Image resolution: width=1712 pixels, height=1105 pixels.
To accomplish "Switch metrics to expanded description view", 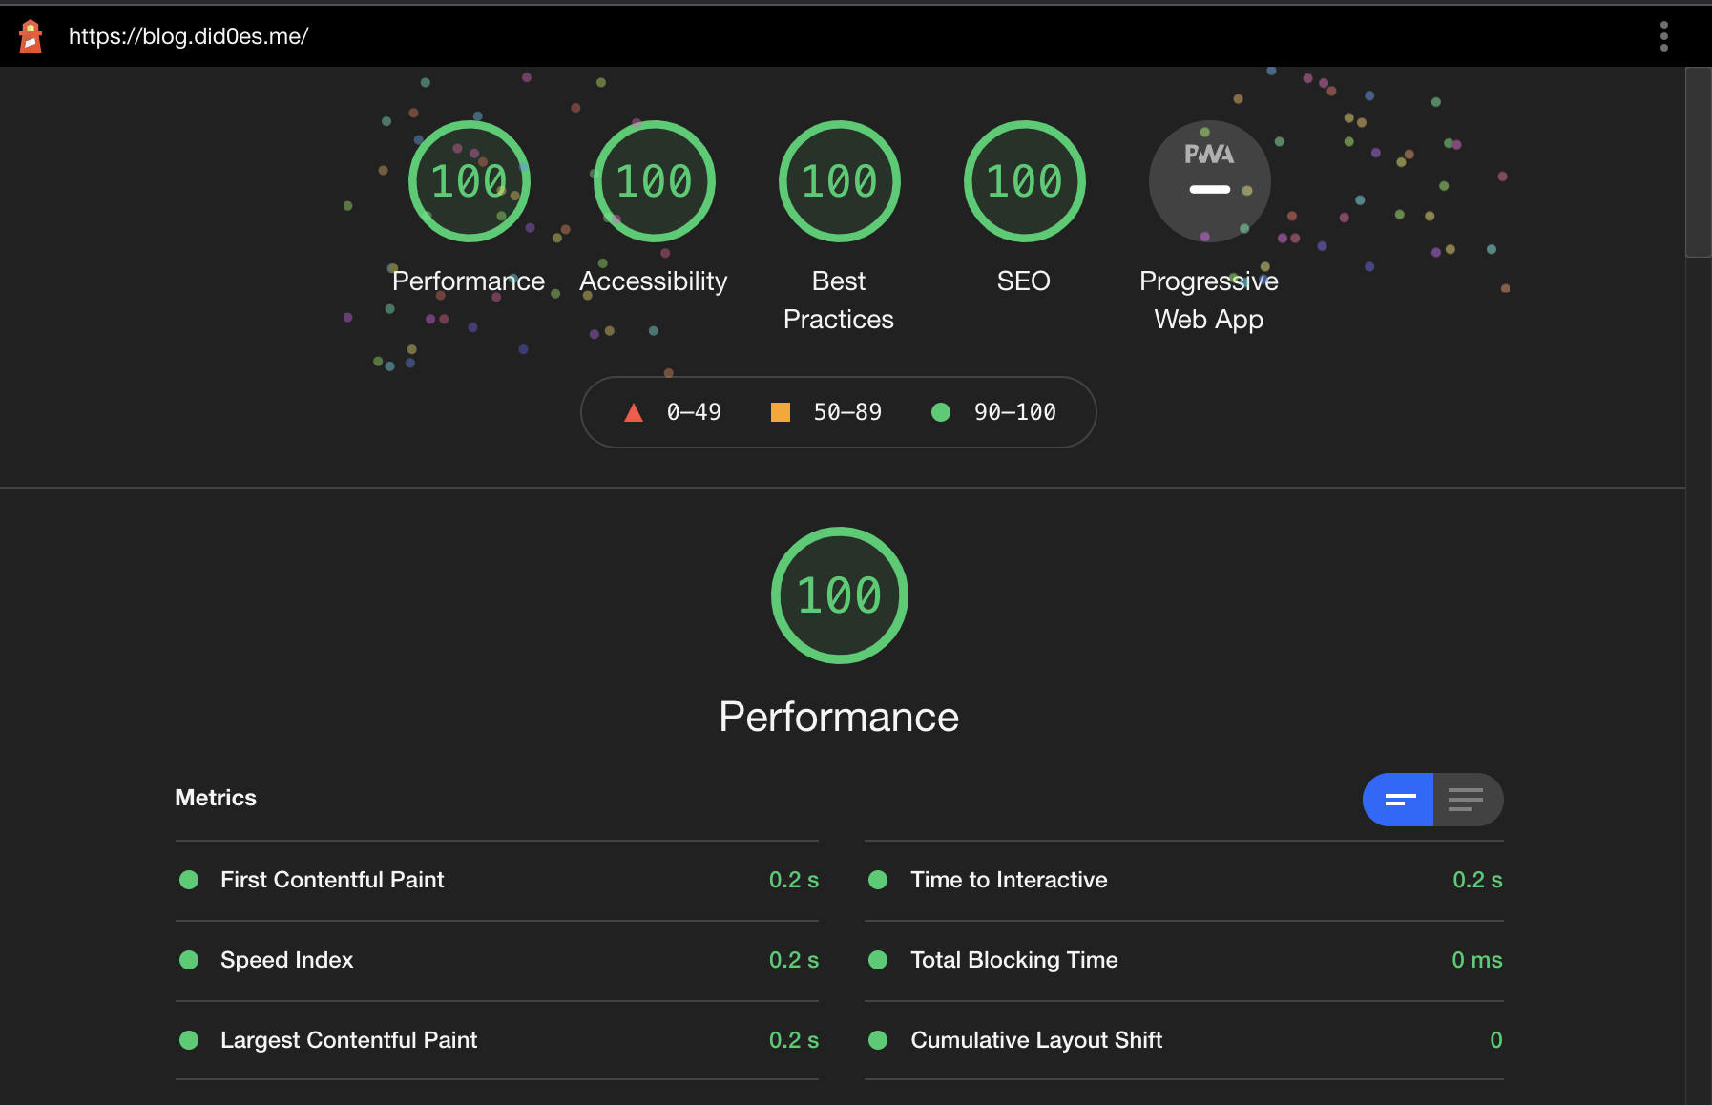I will [1467, 800].
